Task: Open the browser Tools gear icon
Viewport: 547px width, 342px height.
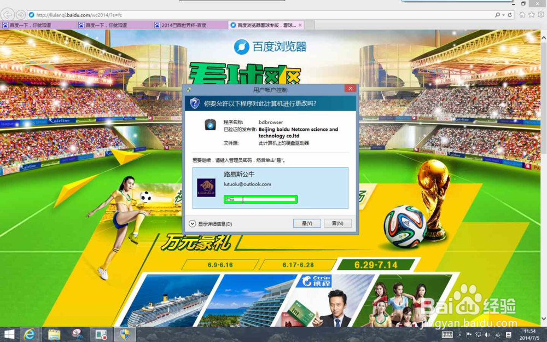Action: click(541, 15)
